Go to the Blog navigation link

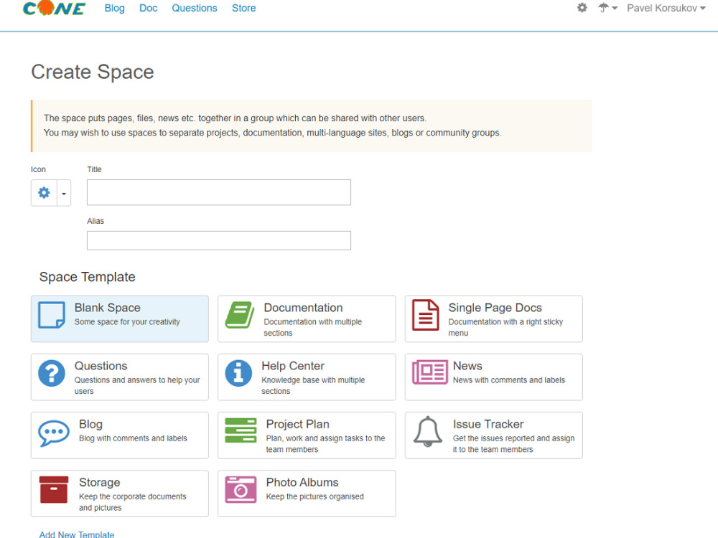114,8
